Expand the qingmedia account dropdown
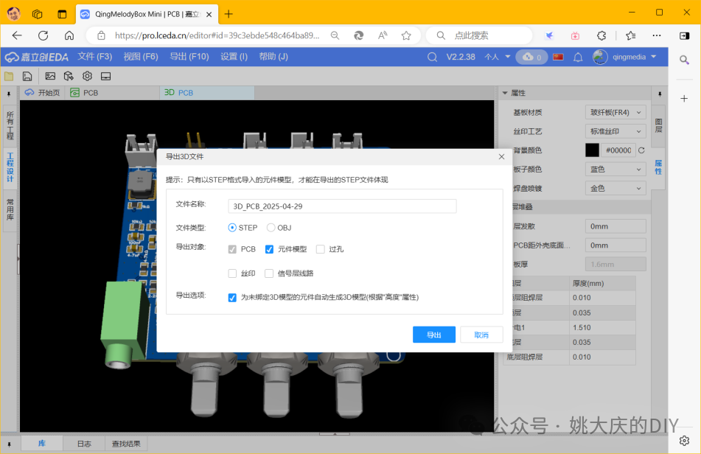The image size is (701, 454). (x=632, y=55)
